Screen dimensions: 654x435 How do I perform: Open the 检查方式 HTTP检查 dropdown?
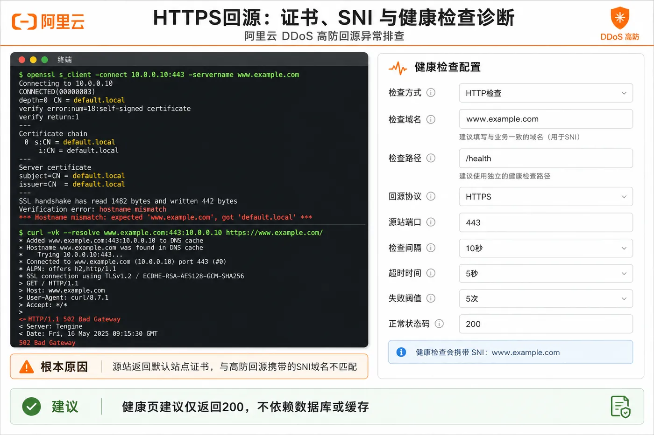546,93
